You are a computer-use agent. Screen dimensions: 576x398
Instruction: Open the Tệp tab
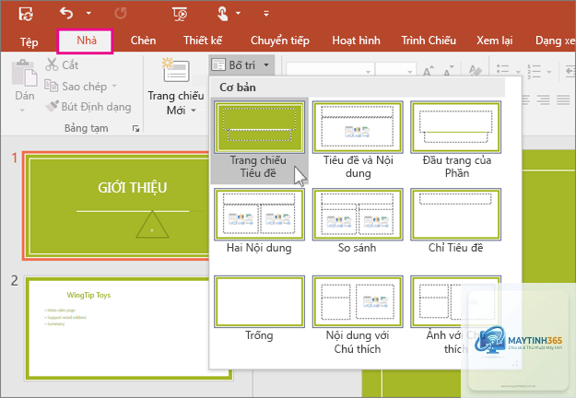(x=29, y=41)
